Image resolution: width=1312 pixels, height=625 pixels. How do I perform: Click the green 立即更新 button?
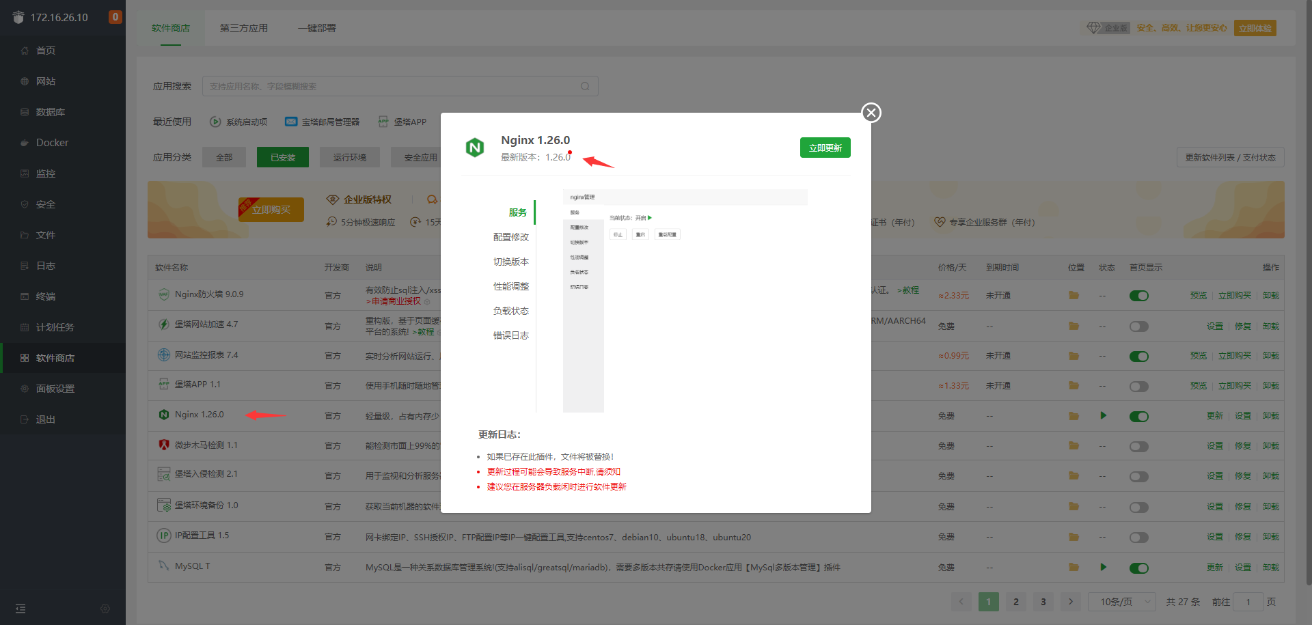[825, 148]
